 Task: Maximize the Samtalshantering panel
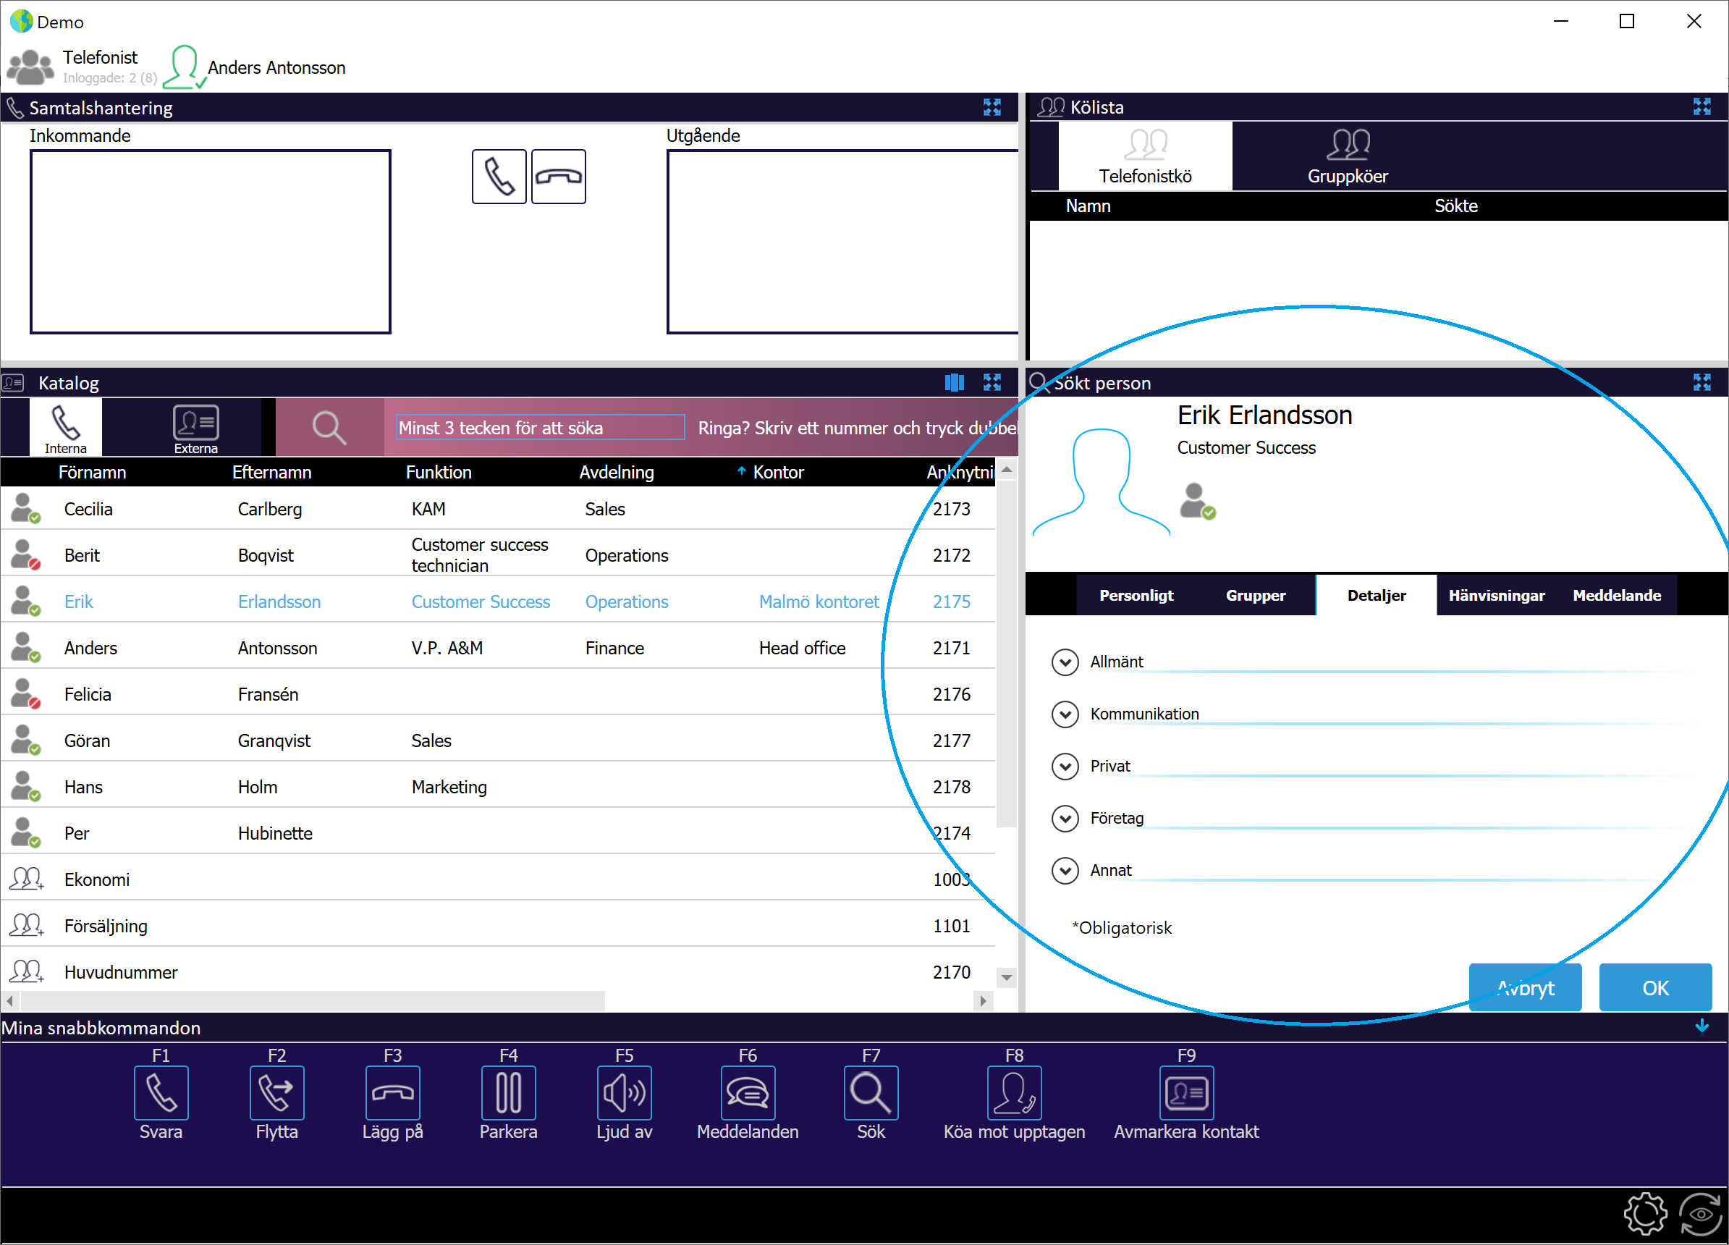[x=992, y=108]
